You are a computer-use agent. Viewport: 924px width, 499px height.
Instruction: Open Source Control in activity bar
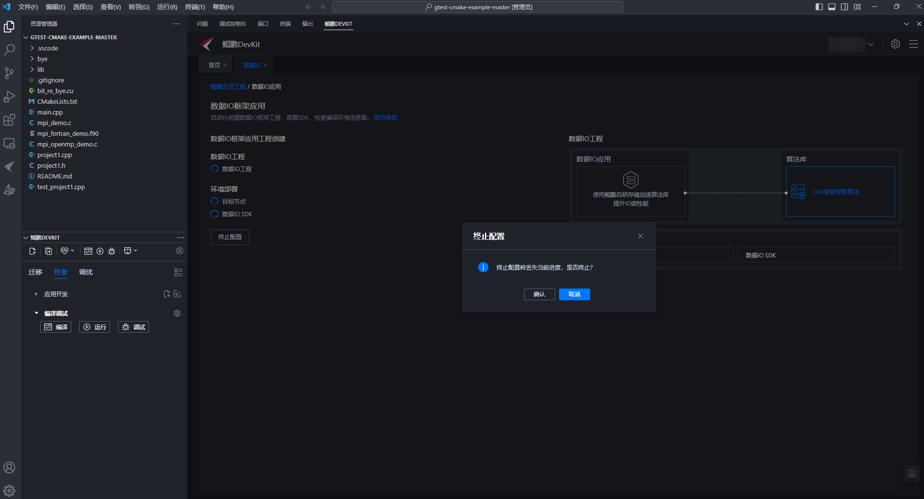[x=9, y=73]
